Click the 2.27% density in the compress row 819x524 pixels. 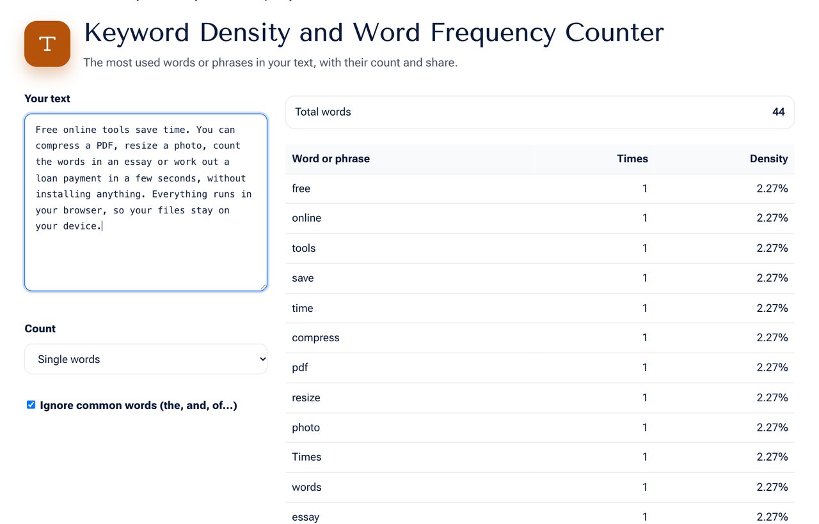(772, 337)
